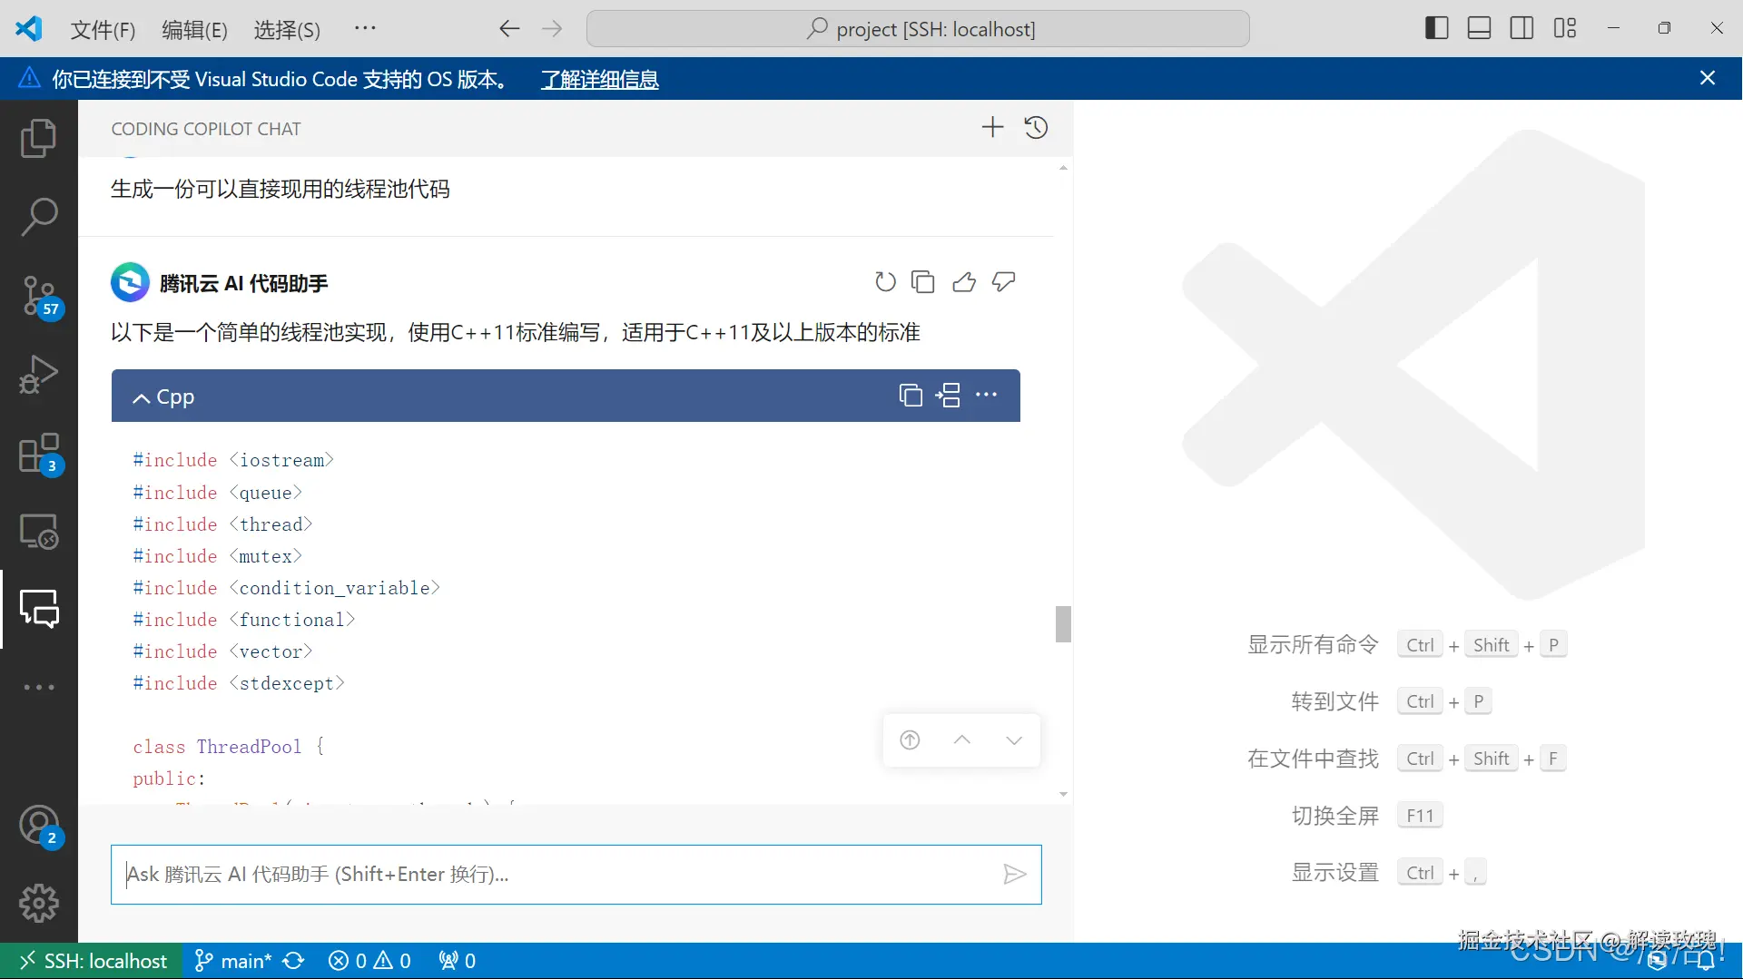
Task: Open the Explorer view in activity bar
Action: click(38, 138)
